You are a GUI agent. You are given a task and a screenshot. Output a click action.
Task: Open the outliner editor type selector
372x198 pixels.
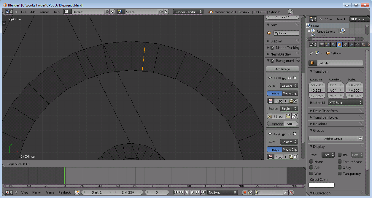(313, 19)
